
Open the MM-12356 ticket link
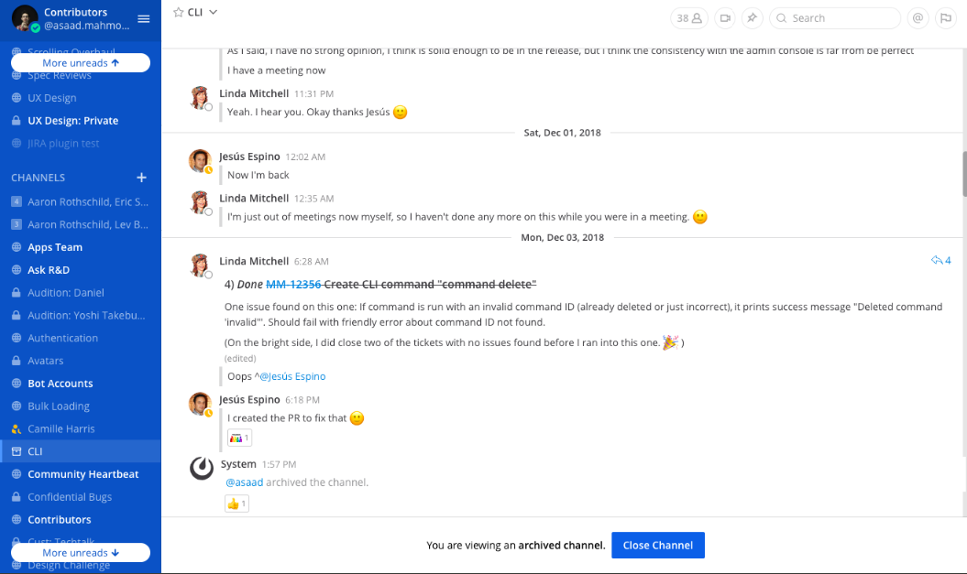click(293, 285)
